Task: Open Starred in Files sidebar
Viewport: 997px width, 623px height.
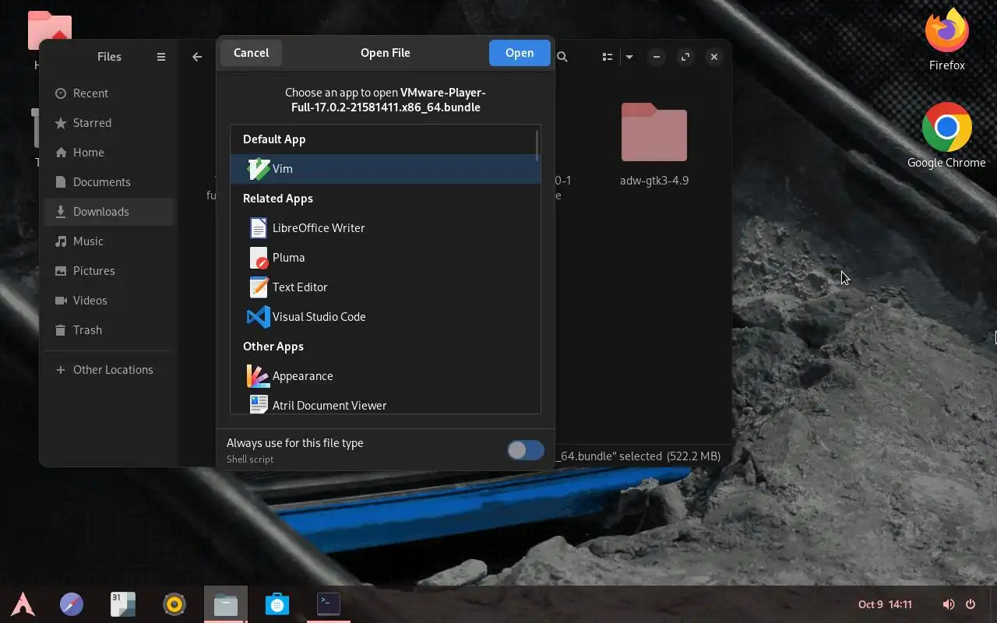Action: pyautogui.click(x=109, y=123)
